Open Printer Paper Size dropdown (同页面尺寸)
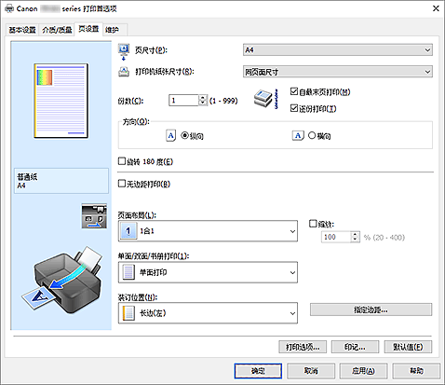This screenshot has height=385, width=445. [338, 72]
